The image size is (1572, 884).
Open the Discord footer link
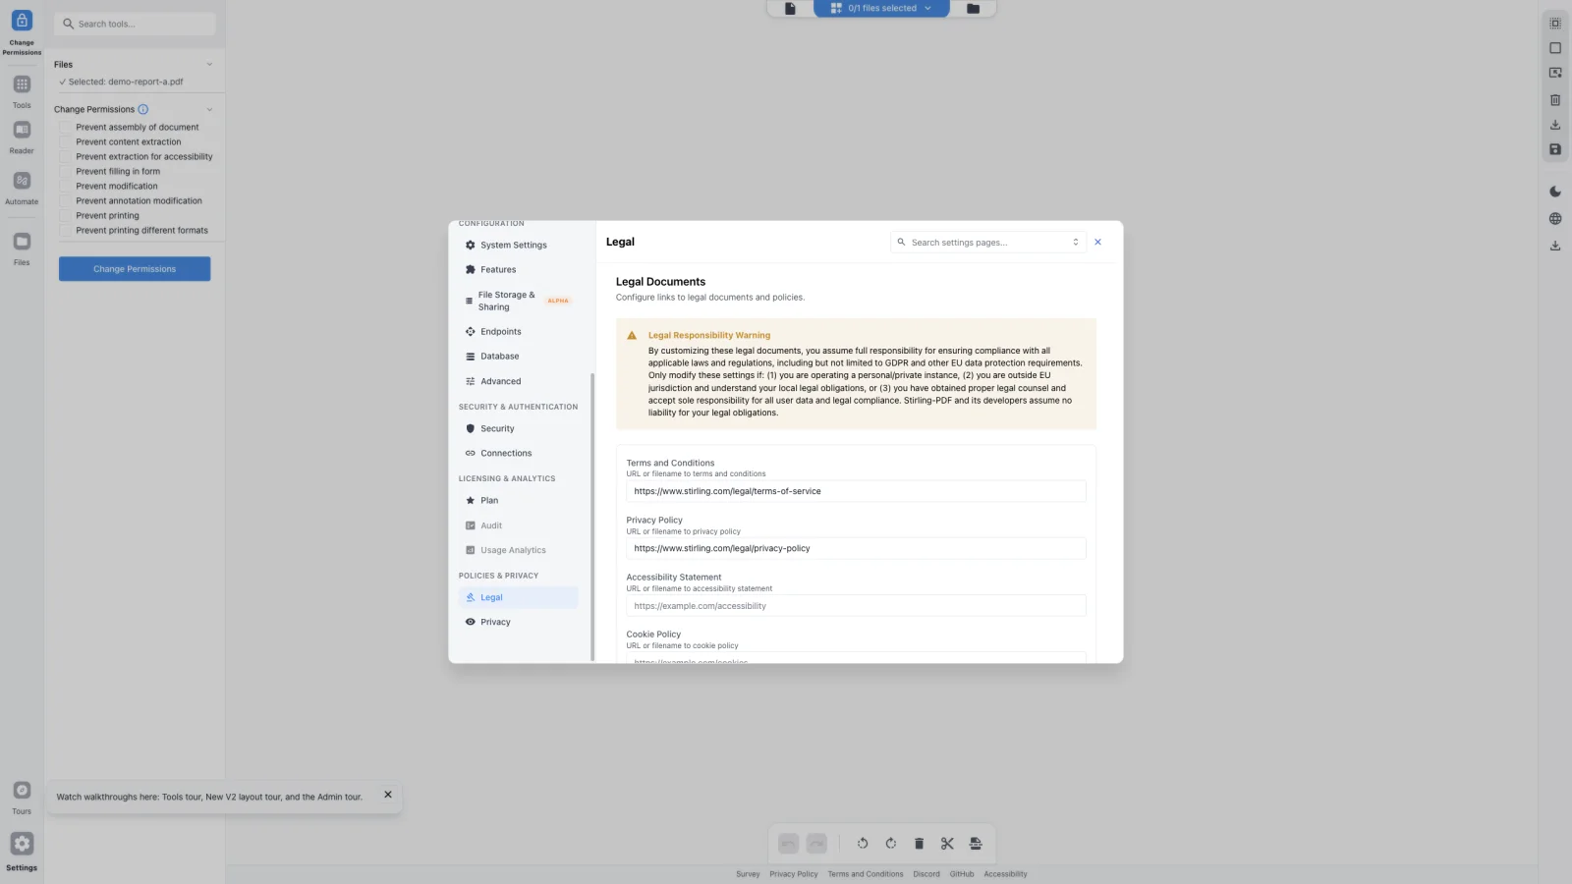tap(926, 874)
